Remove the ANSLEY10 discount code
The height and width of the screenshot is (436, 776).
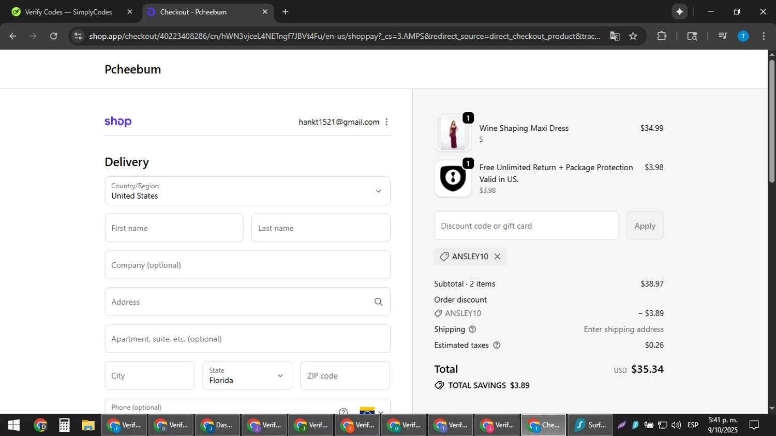(497, 257)
